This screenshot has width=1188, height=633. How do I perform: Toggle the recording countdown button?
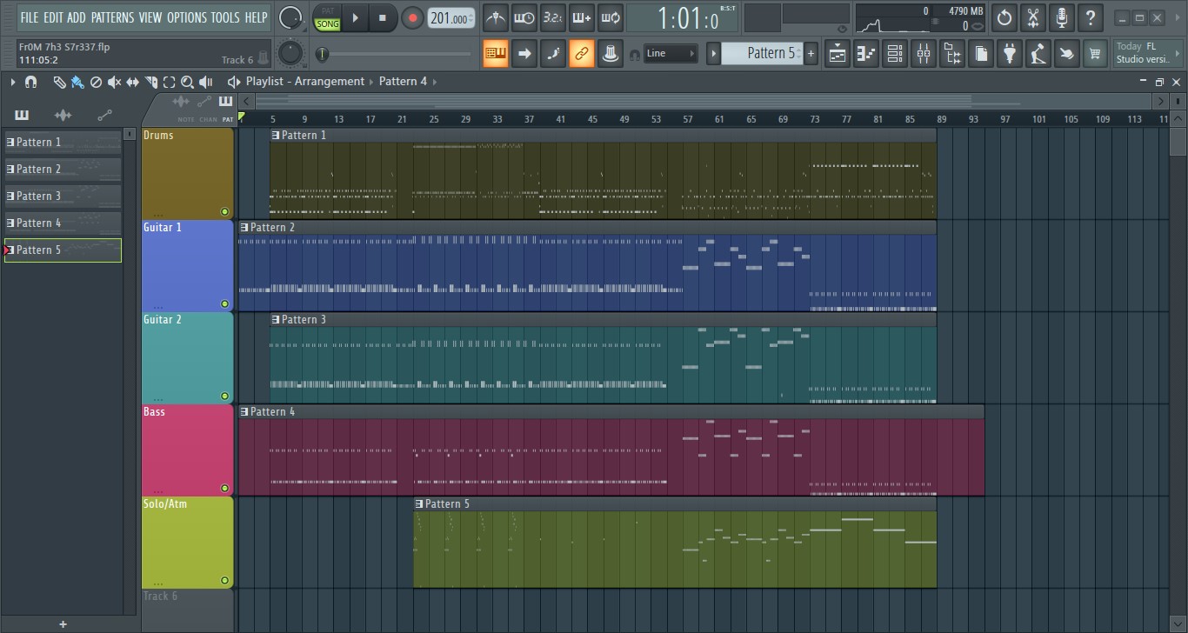point(553,17)
